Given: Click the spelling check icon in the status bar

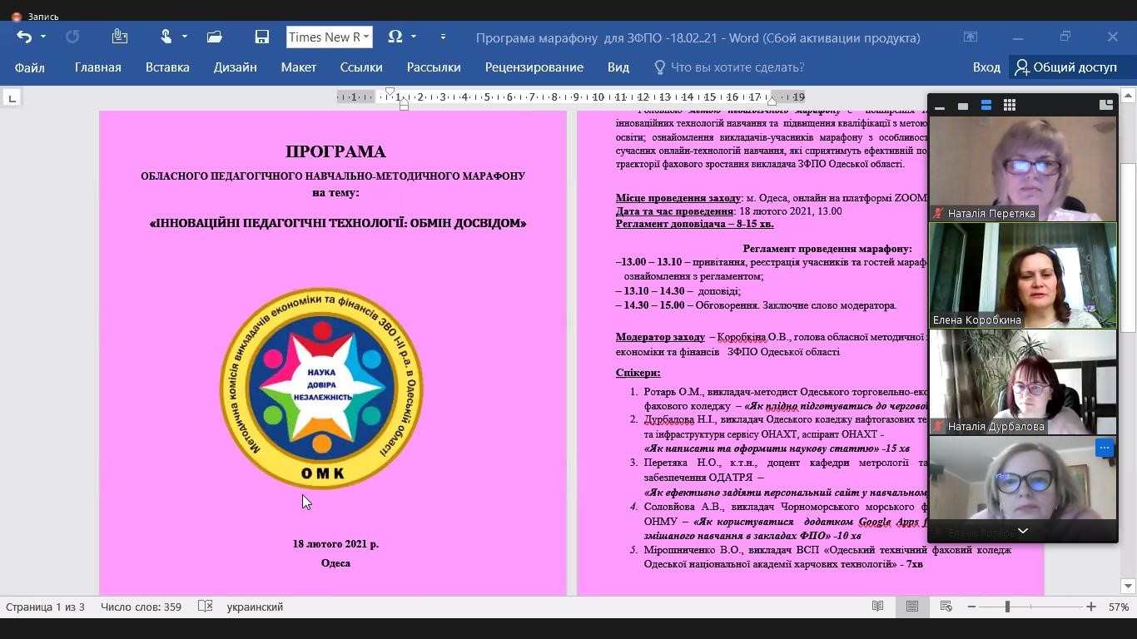Looking at the screenshot, I should pyautogui.click(x=205, y=607).
